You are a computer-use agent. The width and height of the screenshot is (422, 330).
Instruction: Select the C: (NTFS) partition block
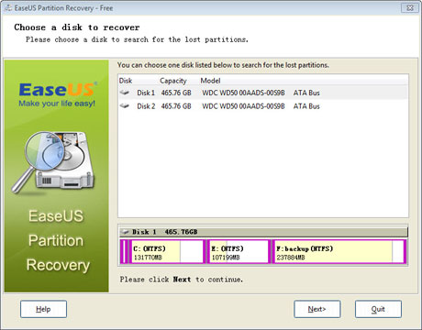click(168, 252)
